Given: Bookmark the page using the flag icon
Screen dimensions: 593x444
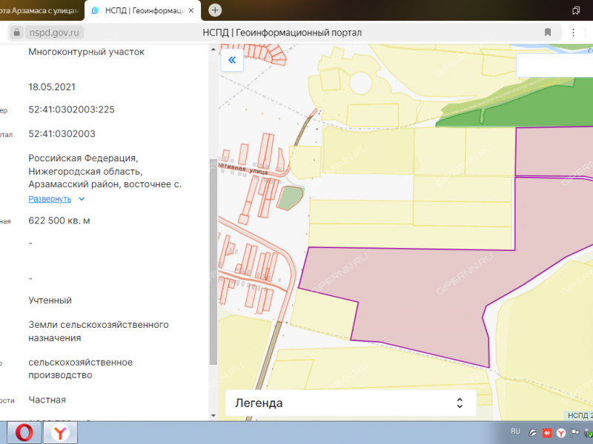Looking at the screenshot, I should [x=548, y=33].
